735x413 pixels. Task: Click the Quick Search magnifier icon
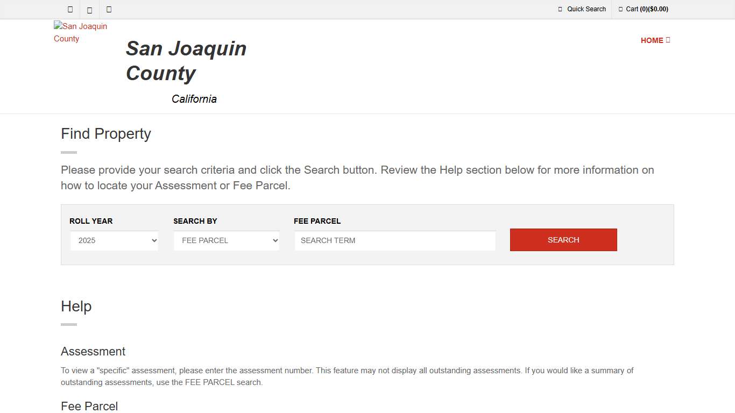[560, 9]
